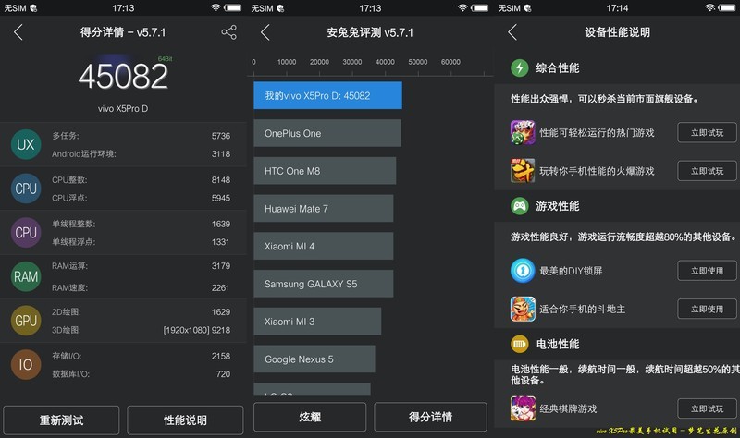Select the Samsung GALAXY S5 ranking bar
The image size is (740, 438).
(x=323, y=284)
